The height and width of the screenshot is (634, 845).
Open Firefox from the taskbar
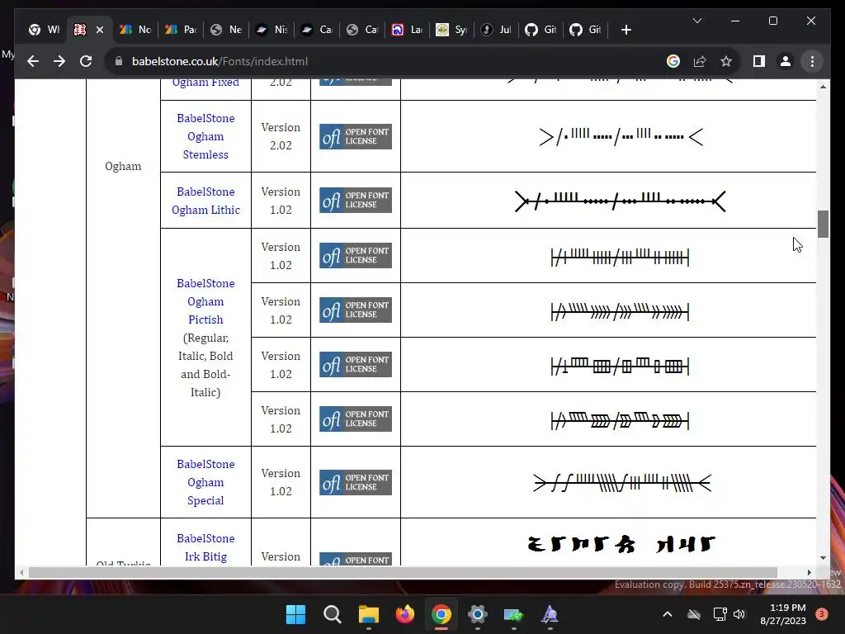pos(404,614)
